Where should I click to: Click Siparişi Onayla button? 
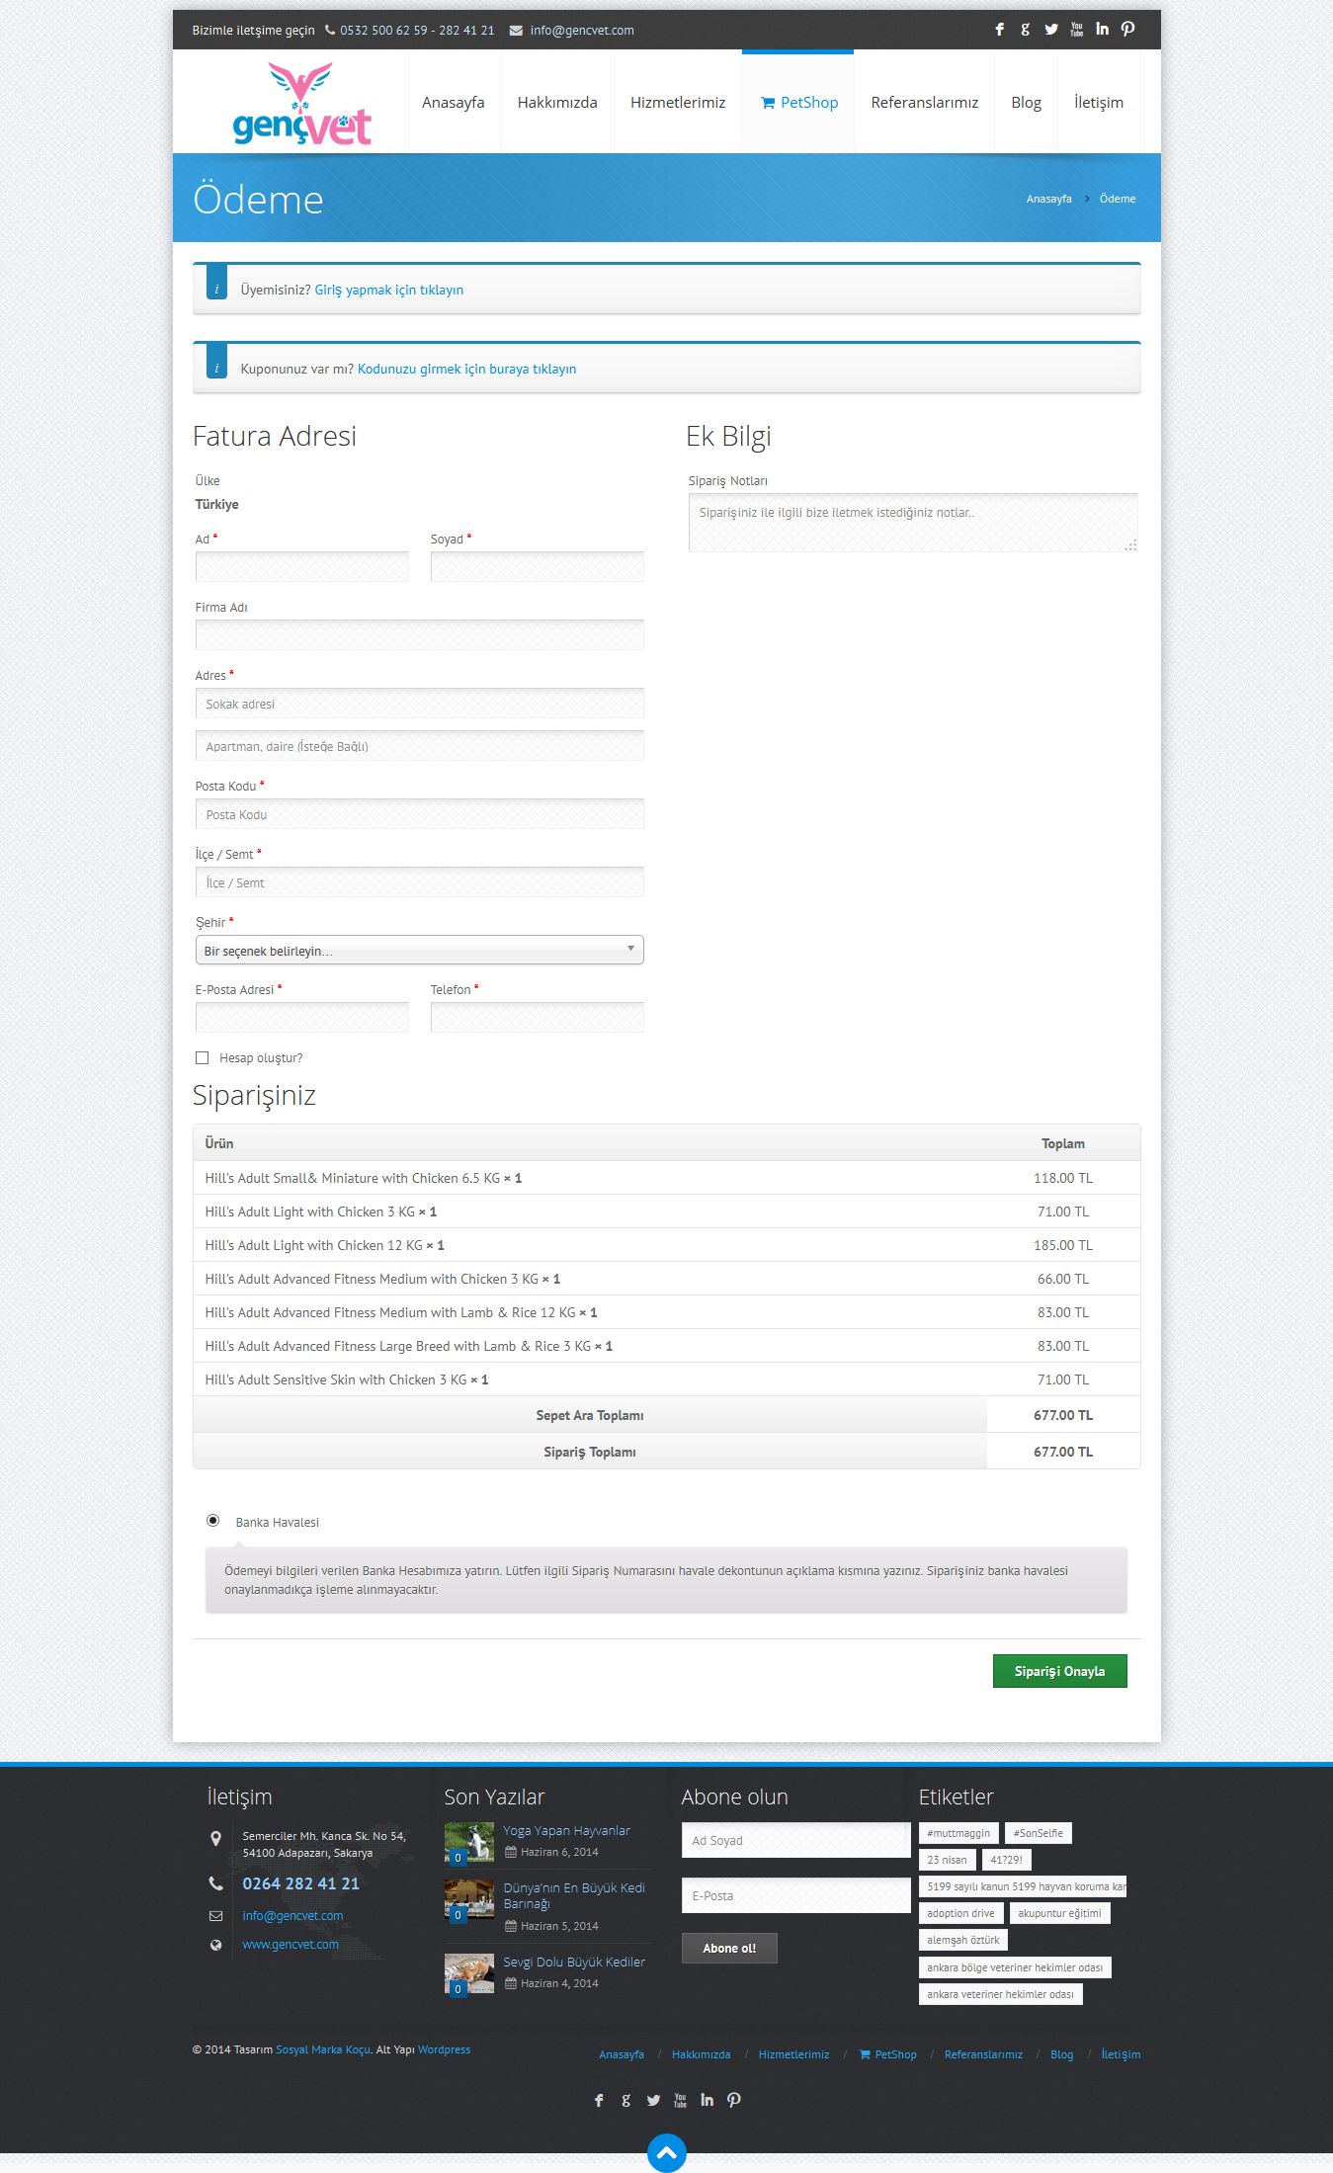click(1059, 1671)
